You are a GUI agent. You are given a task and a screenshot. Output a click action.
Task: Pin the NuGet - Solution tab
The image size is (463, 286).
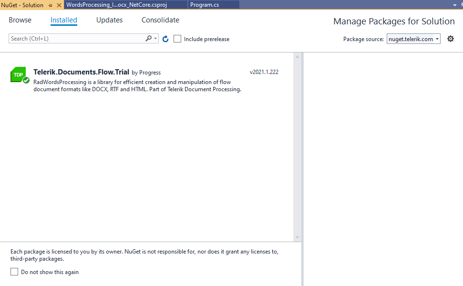click(x=51, y=5)
